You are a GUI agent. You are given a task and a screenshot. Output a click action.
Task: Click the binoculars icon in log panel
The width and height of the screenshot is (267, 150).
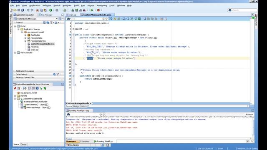(x=68, y=114)
